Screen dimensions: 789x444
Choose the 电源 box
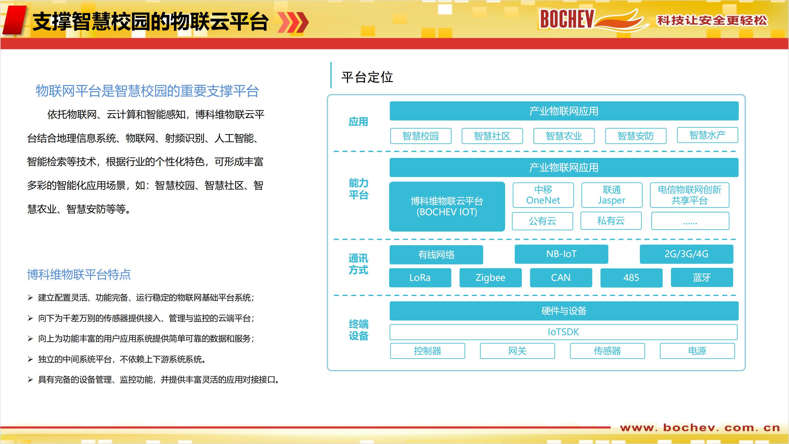coord(697,351)
